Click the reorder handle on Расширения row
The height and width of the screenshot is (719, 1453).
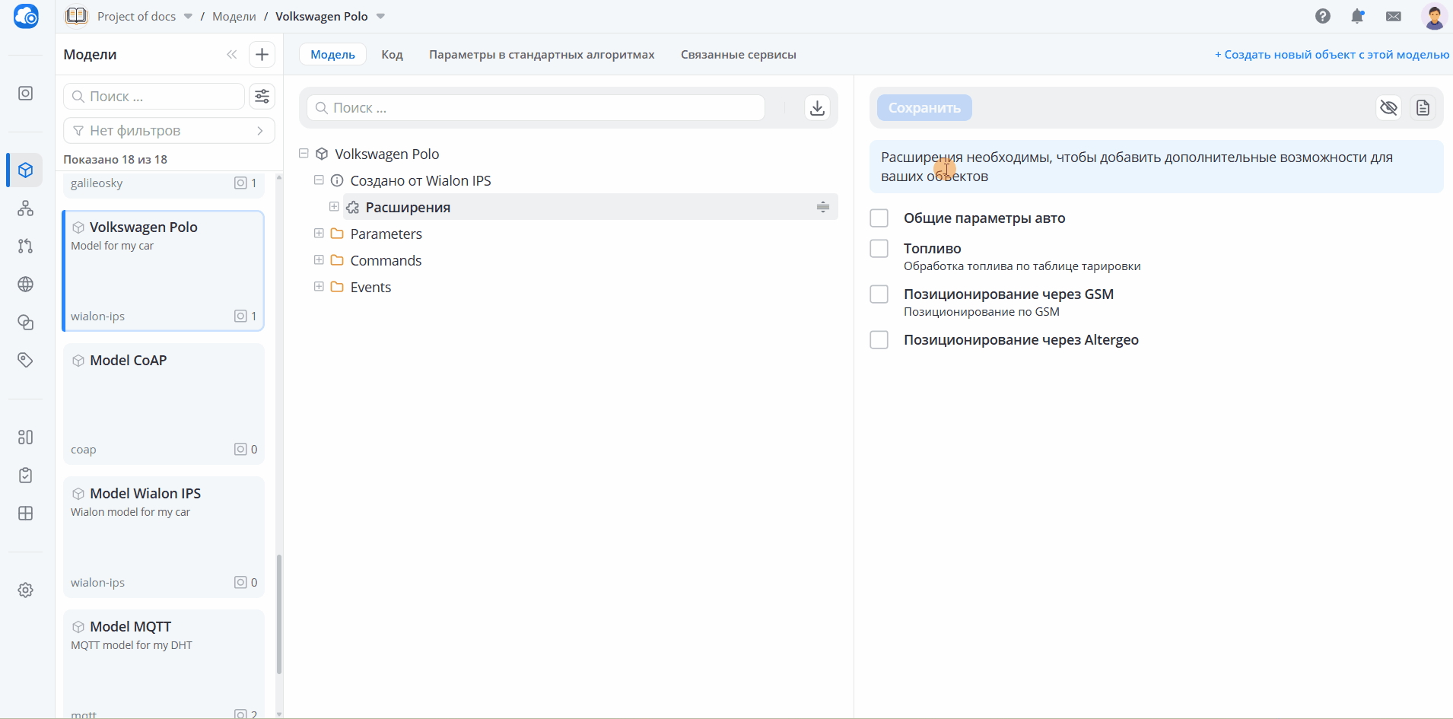click(x=823, y=207)
